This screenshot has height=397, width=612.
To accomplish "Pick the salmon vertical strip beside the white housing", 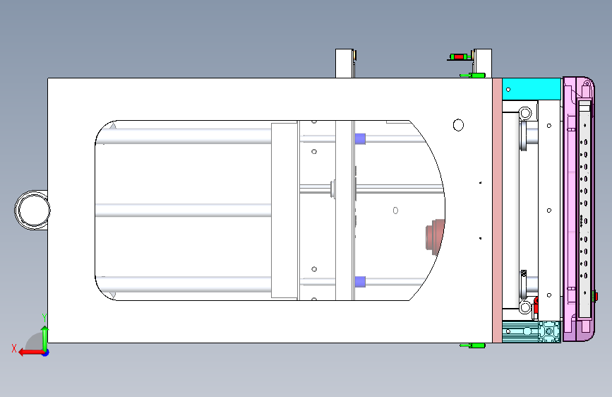I will pyautogui.click(x=497, y=211).
